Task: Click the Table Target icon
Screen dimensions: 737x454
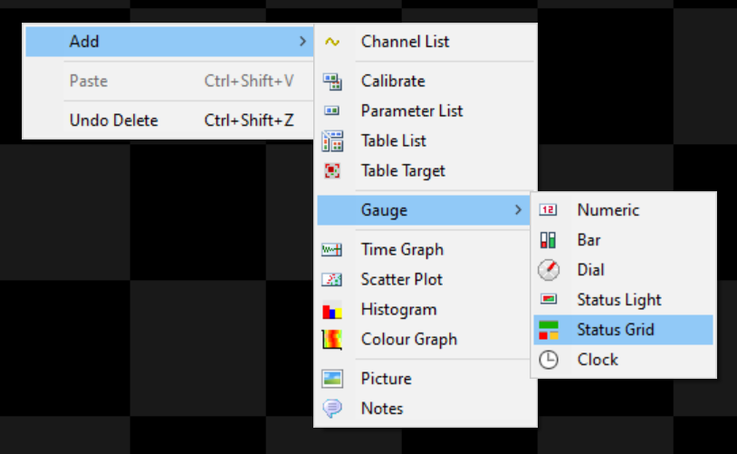Action: click(332, 170)
